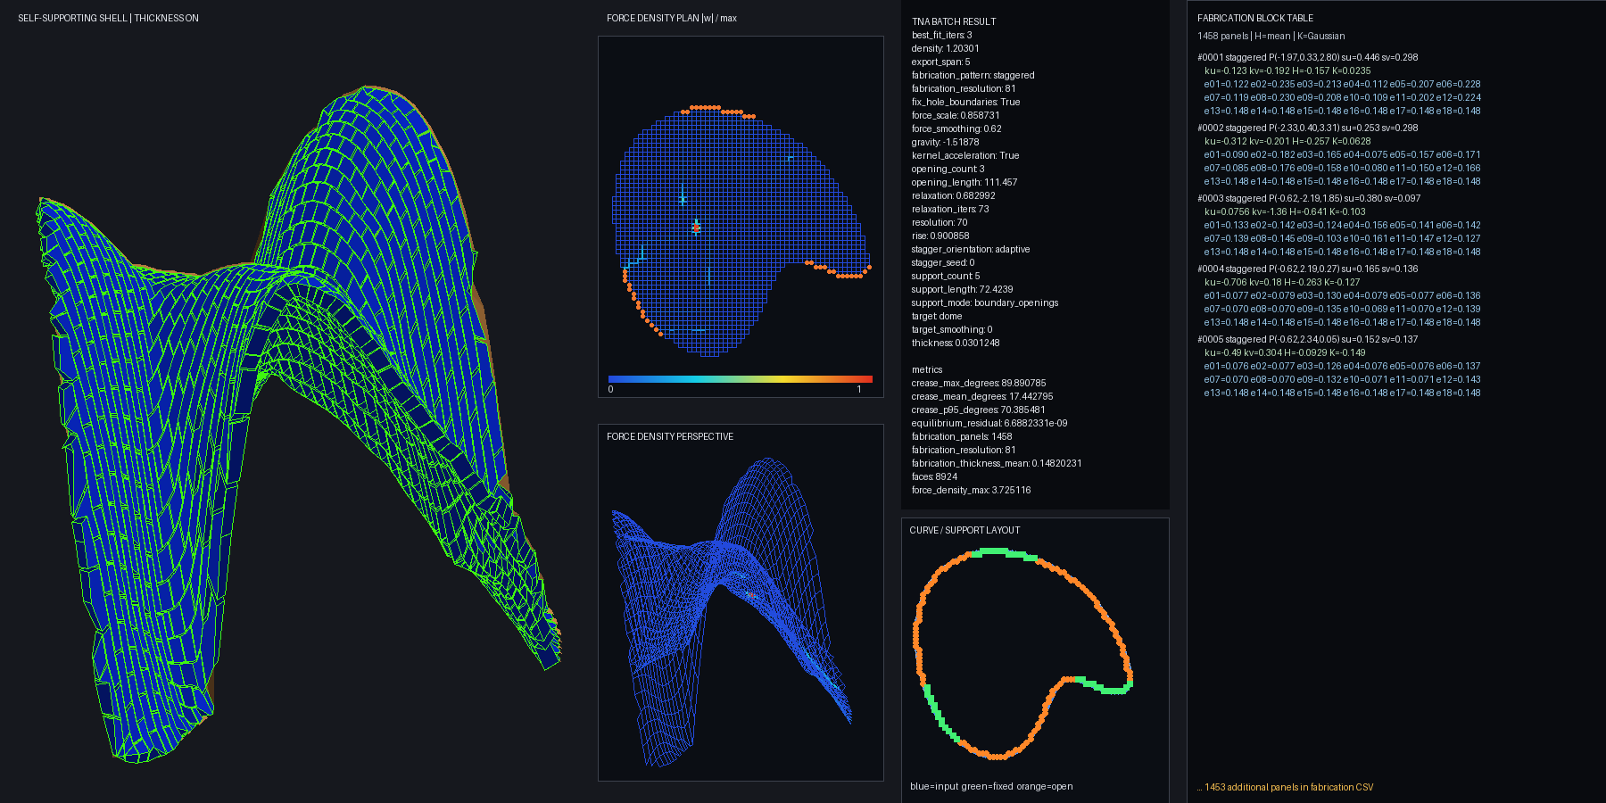Click the FORCE DENSITY PLAN heading
The height and width of the screenshot is (803, 1606).
(x=672, y=18)
